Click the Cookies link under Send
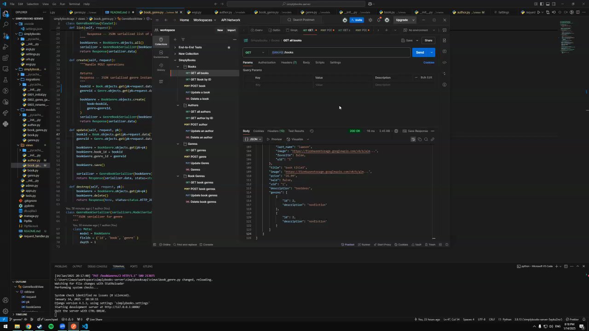 click(x=429, y=63)
